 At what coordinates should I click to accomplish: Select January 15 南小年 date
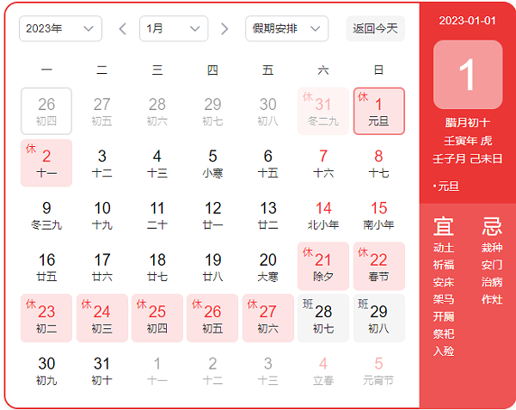[378, 214]
